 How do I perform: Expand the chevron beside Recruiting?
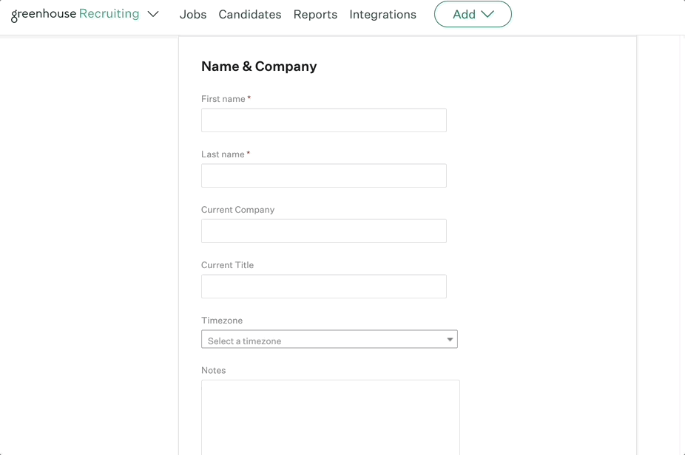click(x=153, y=14)
